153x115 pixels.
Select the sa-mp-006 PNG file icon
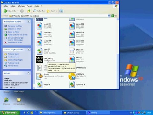pyautogui.click(x=72, y=43)
